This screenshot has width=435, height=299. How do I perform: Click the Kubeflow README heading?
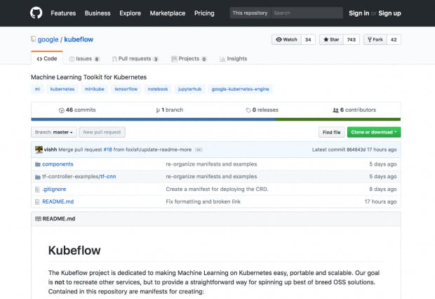(74, 251)
